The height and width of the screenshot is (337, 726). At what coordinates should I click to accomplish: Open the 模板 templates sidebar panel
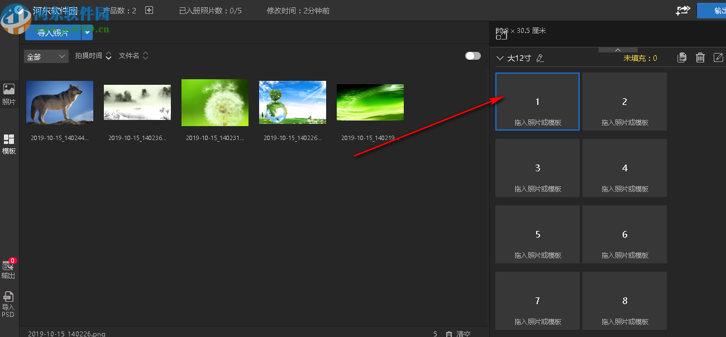click(x=9, y=144)
